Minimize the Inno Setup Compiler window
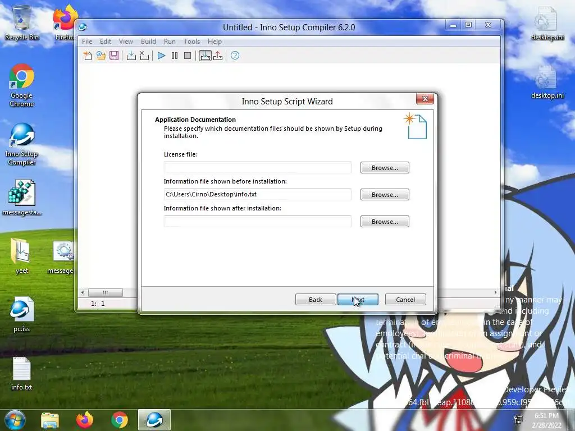This screenshot has width=575, height=431. [453, 25]
